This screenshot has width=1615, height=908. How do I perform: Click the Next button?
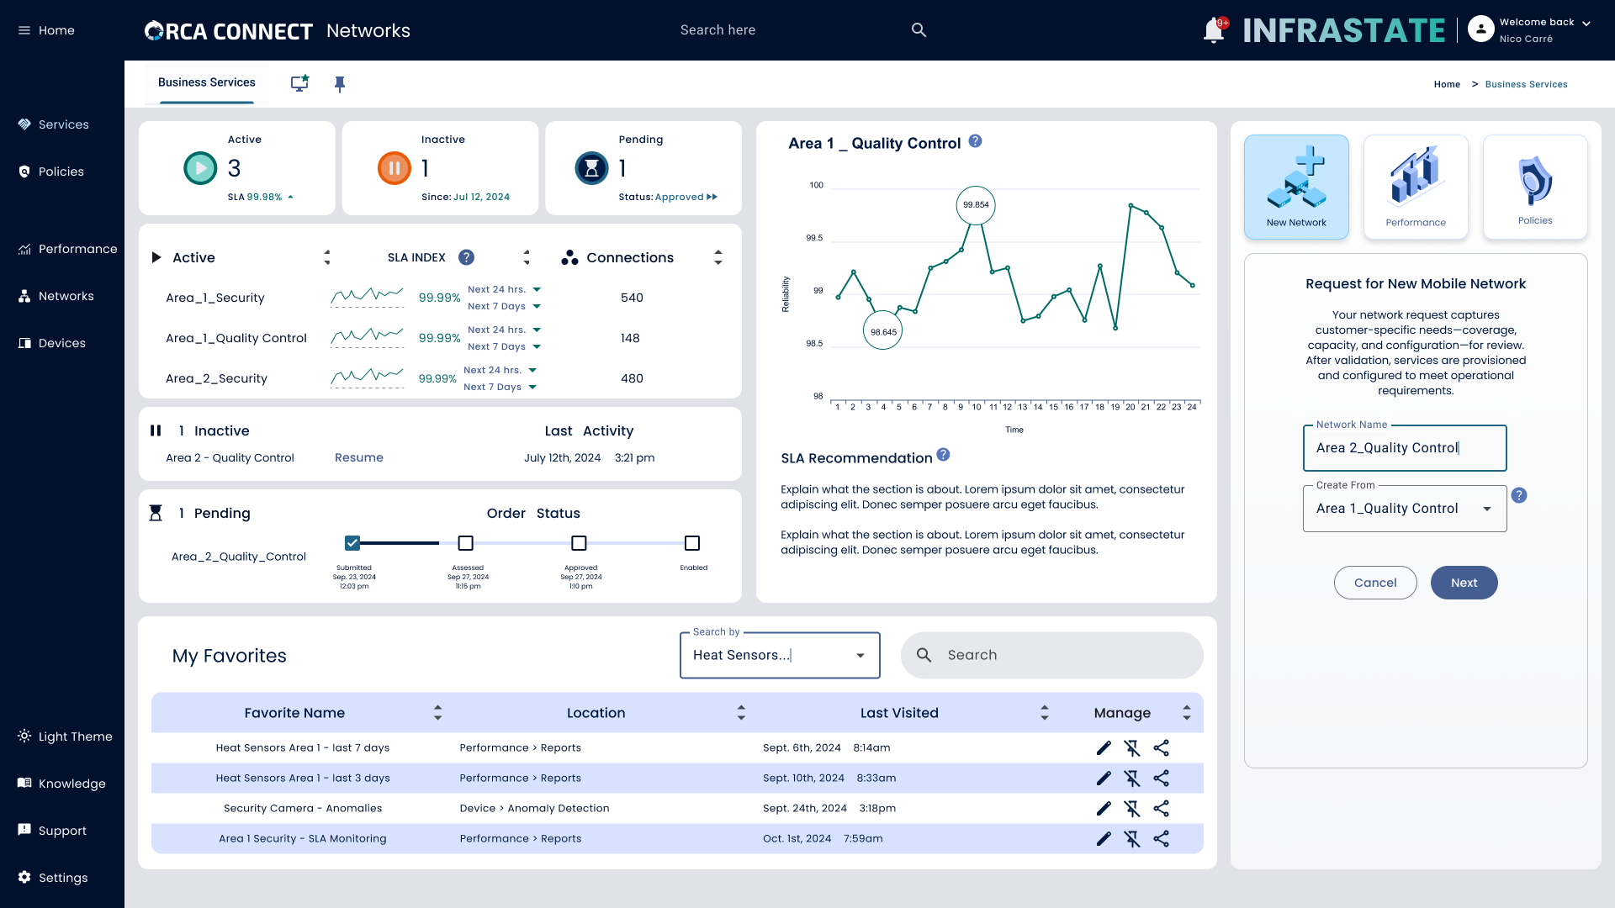(x=1464, y=583)
